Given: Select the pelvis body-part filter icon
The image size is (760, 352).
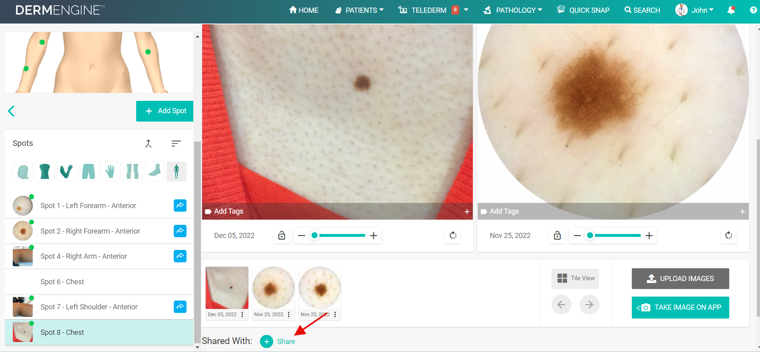Looking at the screenshot, I should coord(89,171).
